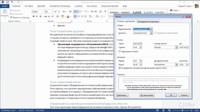Align text right in ribbon
This screenshot has height=112, width=200.
[82, 16]
